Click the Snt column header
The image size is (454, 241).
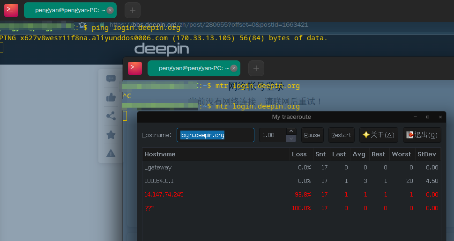(321, 154)
